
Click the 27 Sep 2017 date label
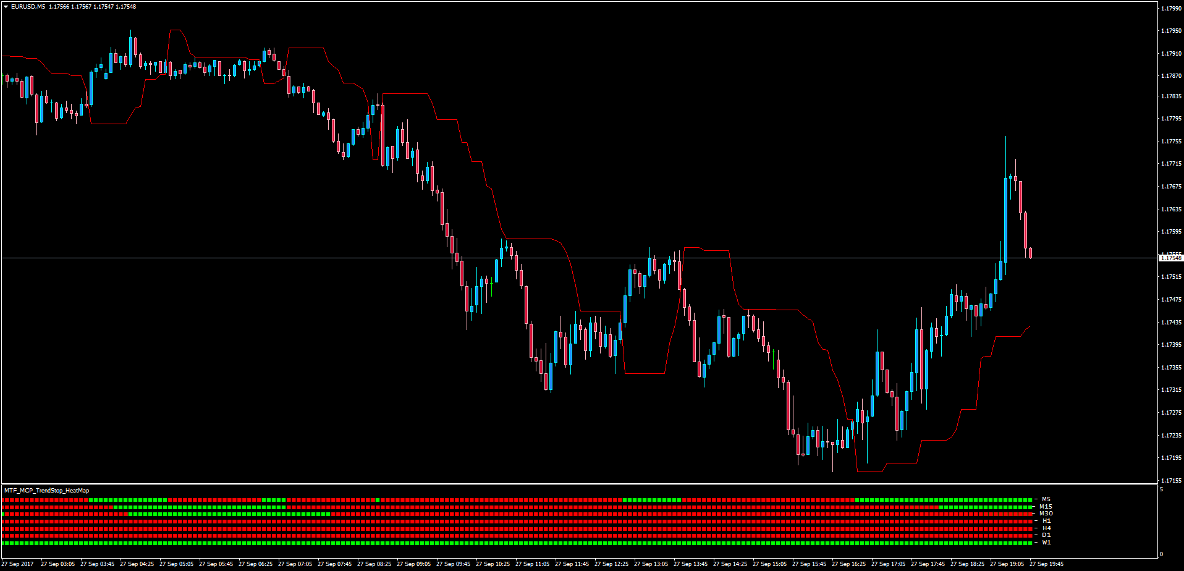pos(18,564)
